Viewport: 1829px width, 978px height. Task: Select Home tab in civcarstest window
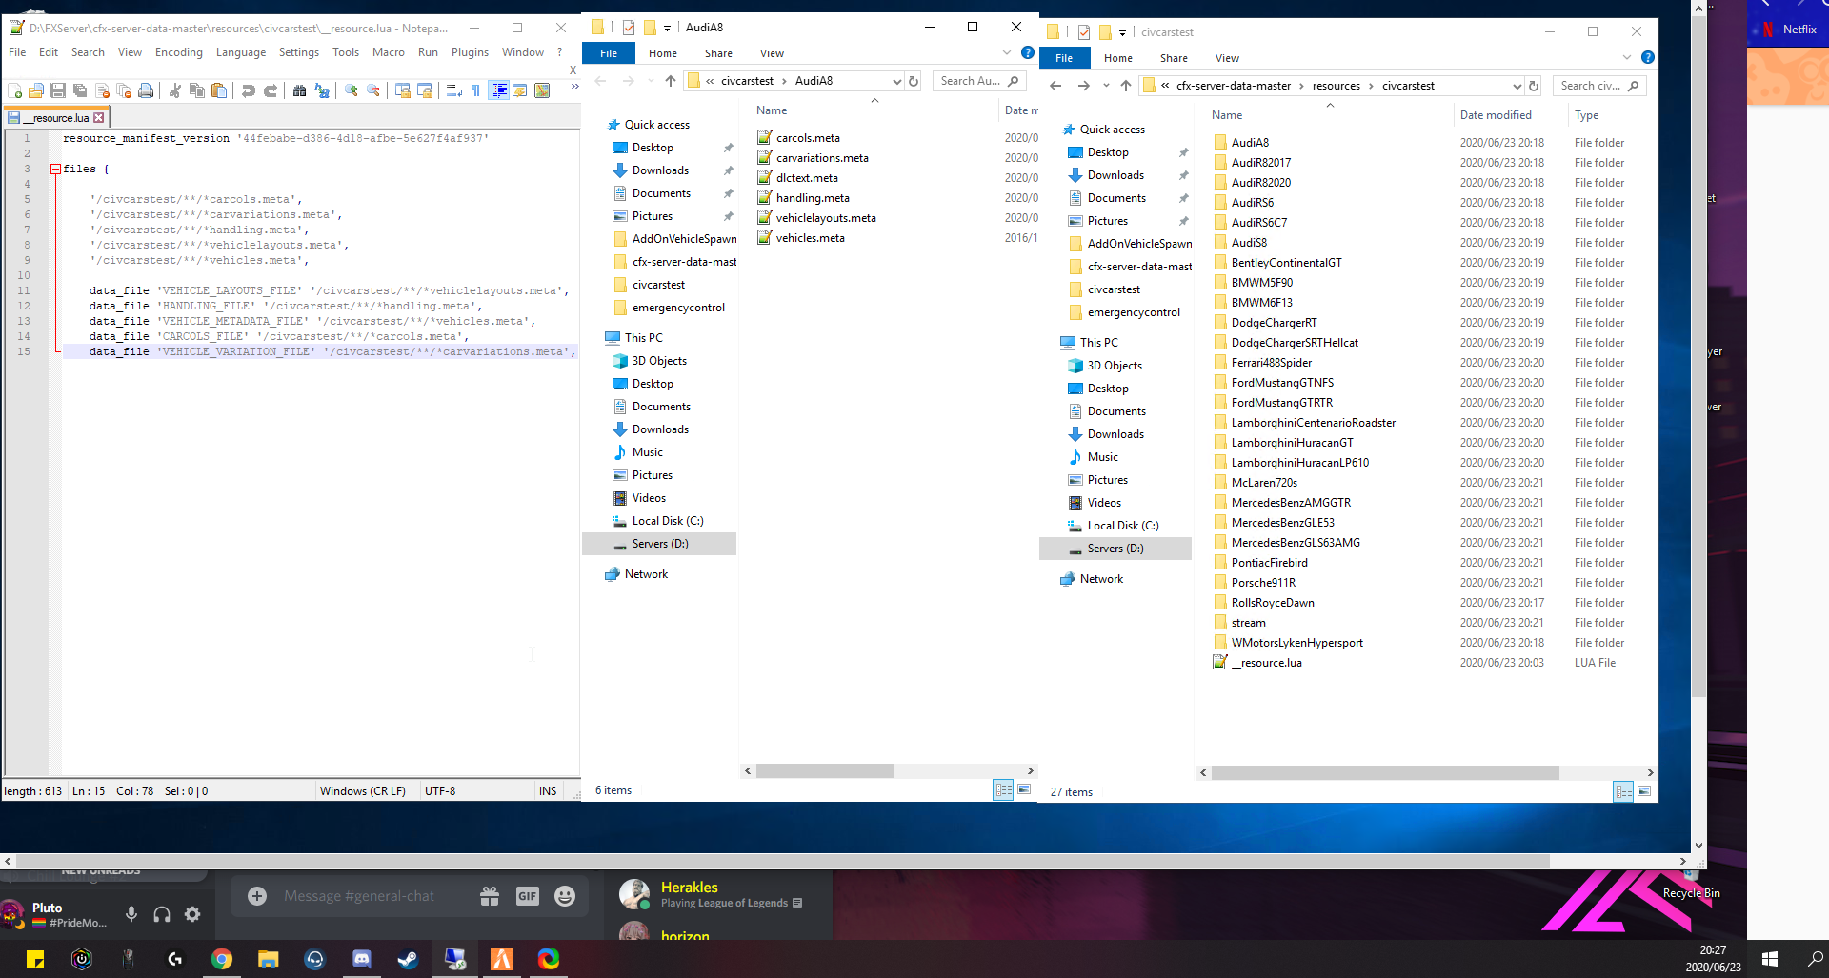(x=1118, y=58)
